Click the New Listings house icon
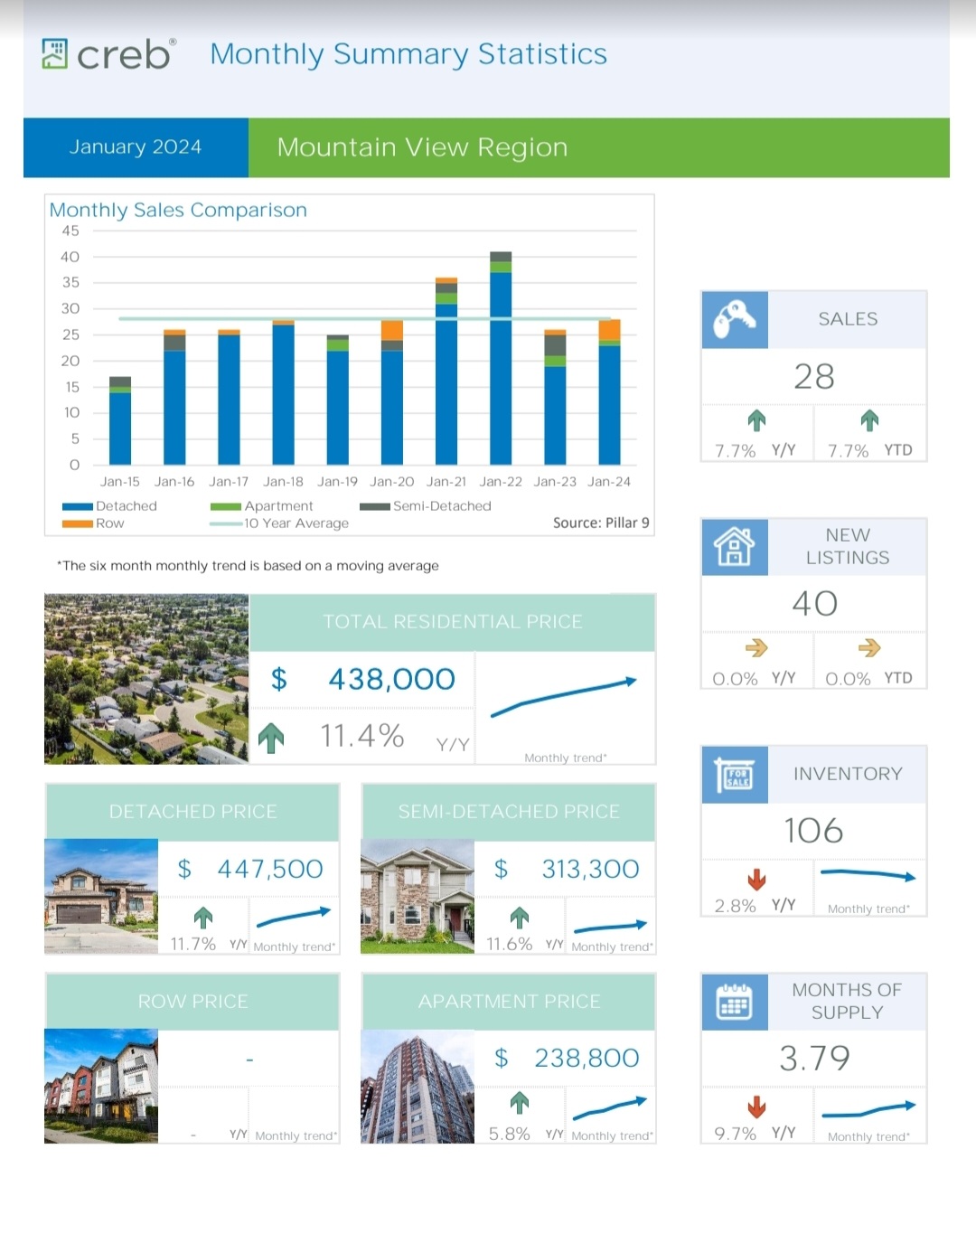Screen dimensions: 976x1253 click(x=735, y=546)
